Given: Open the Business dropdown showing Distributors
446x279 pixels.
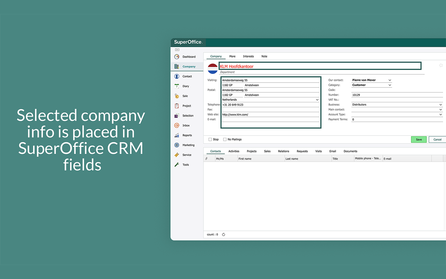Looking at the screenshot, I should pos(397,105).
